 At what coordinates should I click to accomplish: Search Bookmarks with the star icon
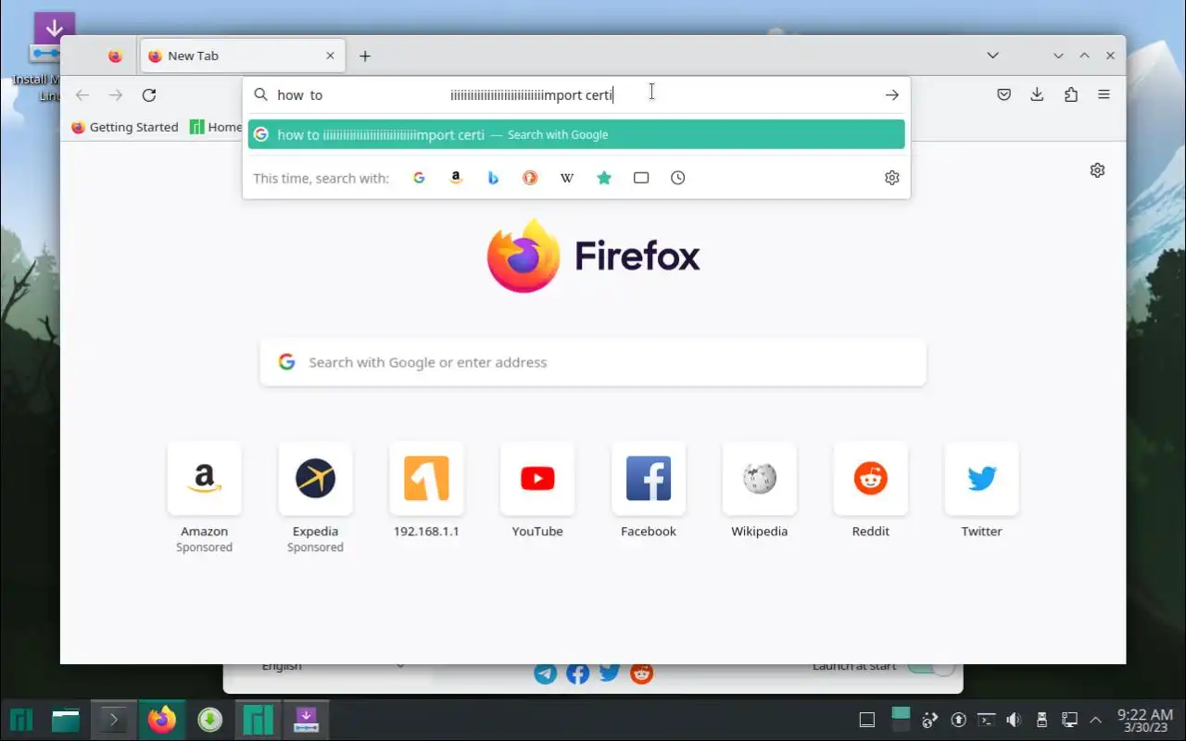[x=604, y=178]
